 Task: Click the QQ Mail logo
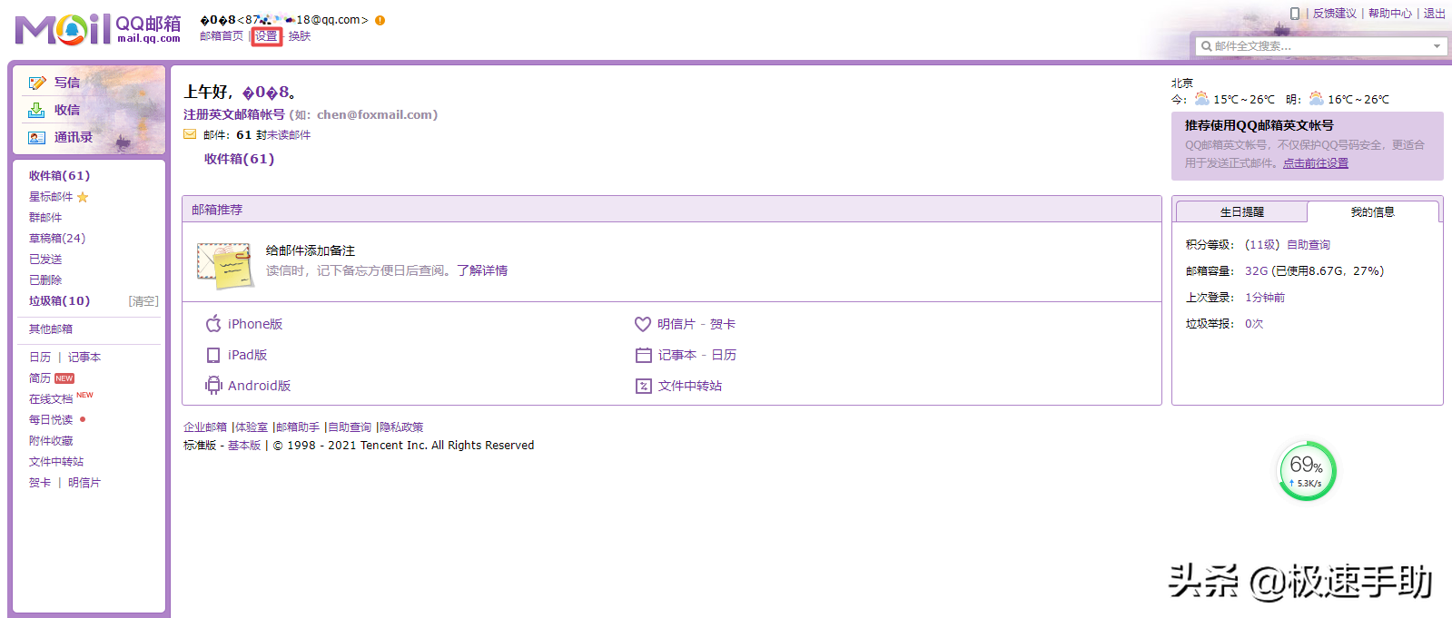coord(98,29)
